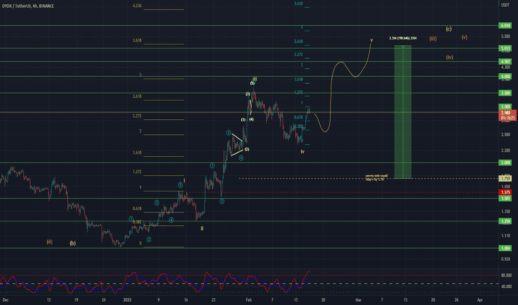Click the 19 date on time axis
Viewport: 518px width, 305px height.
point(76,299)
